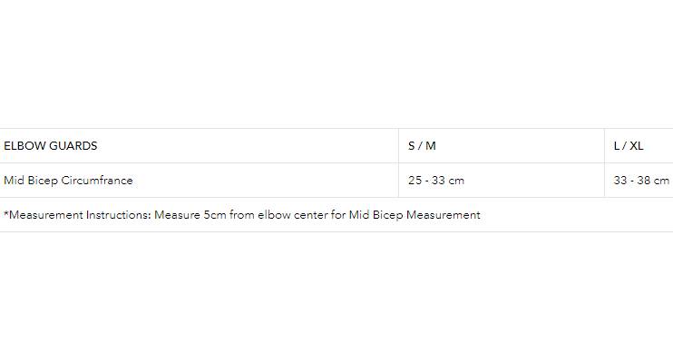
Task: Click the Mid Bicep Circumfrance row label
Action: 68,181
